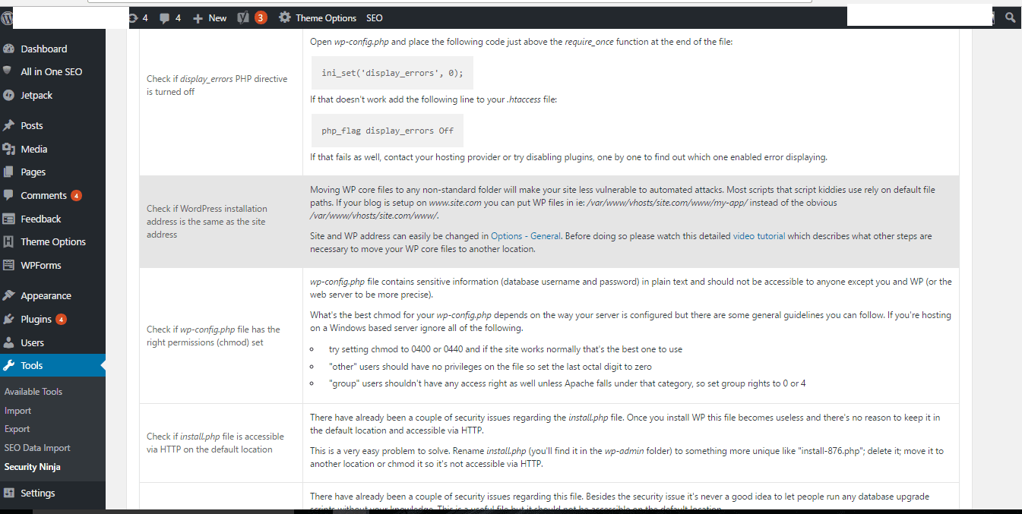Open the Plugins plug icon
The height and width of the screenshot is (514, 1022).
tap(9, 319)
